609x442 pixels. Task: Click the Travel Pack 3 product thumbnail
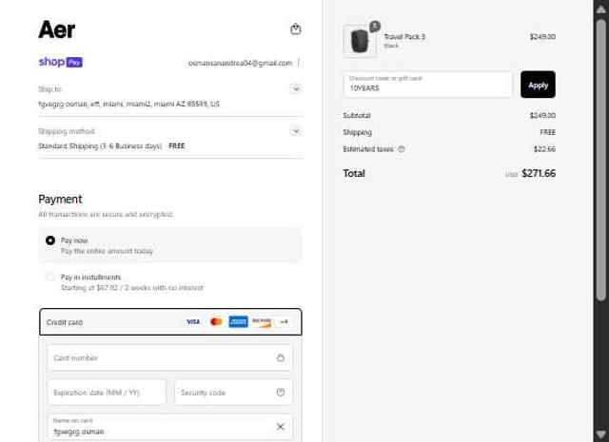(360, 41)
